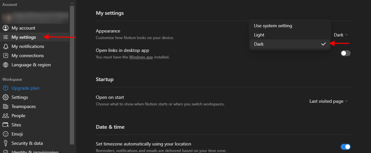Click the My notifications bell icon

6,46
